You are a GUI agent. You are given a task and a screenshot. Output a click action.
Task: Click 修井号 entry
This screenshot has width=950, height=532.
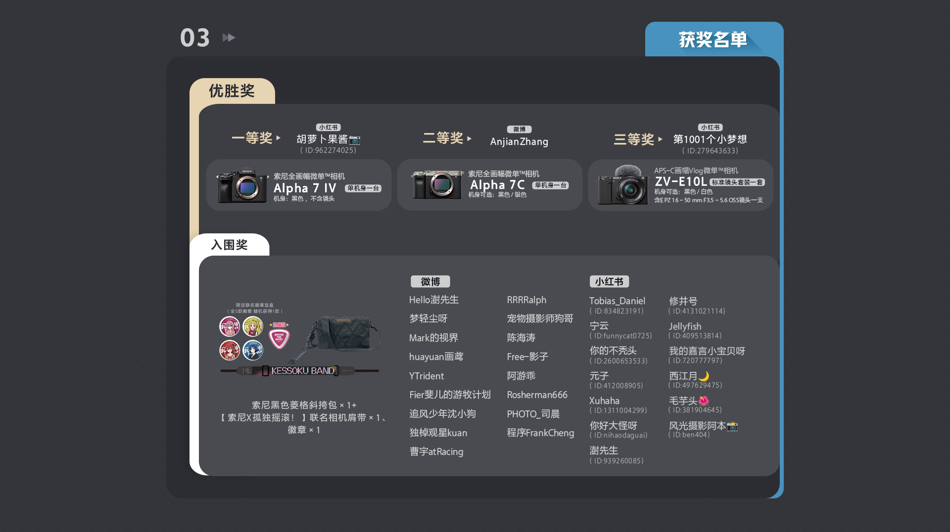tap(683, 302)
